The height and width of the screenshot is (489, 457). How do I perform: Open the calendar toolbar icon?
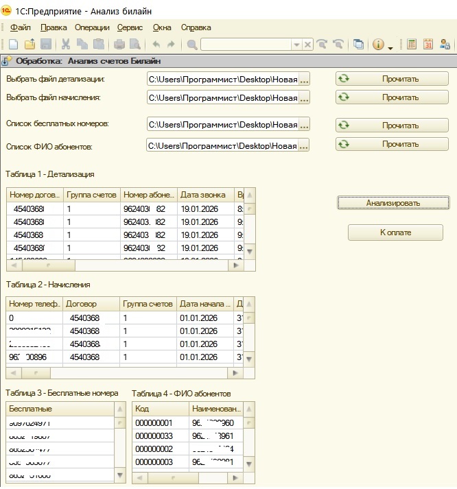(428, 45)
